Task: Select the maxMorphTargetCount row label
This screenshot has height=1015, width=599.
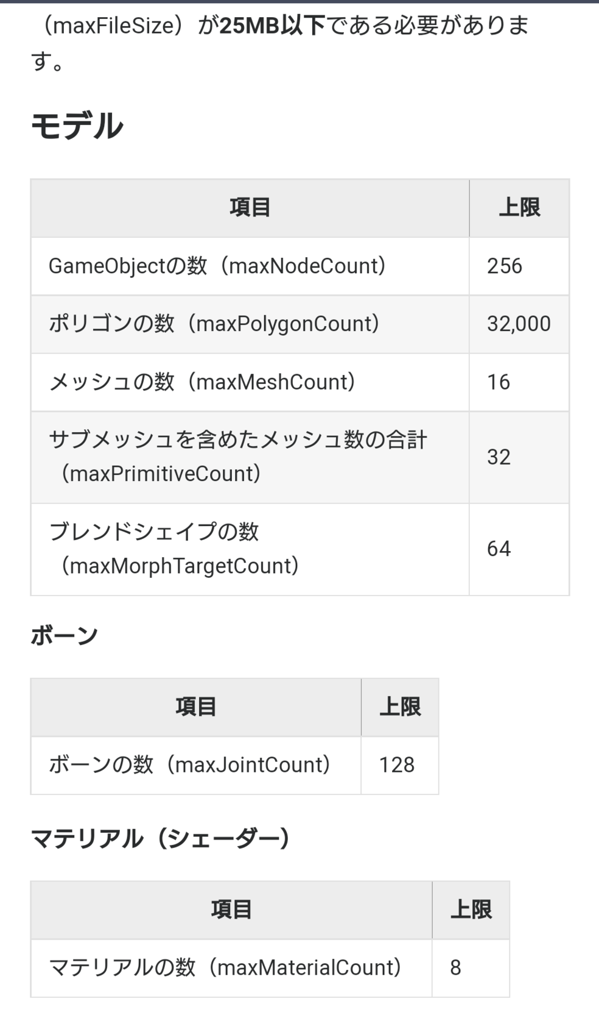Action: click(173, 549)
